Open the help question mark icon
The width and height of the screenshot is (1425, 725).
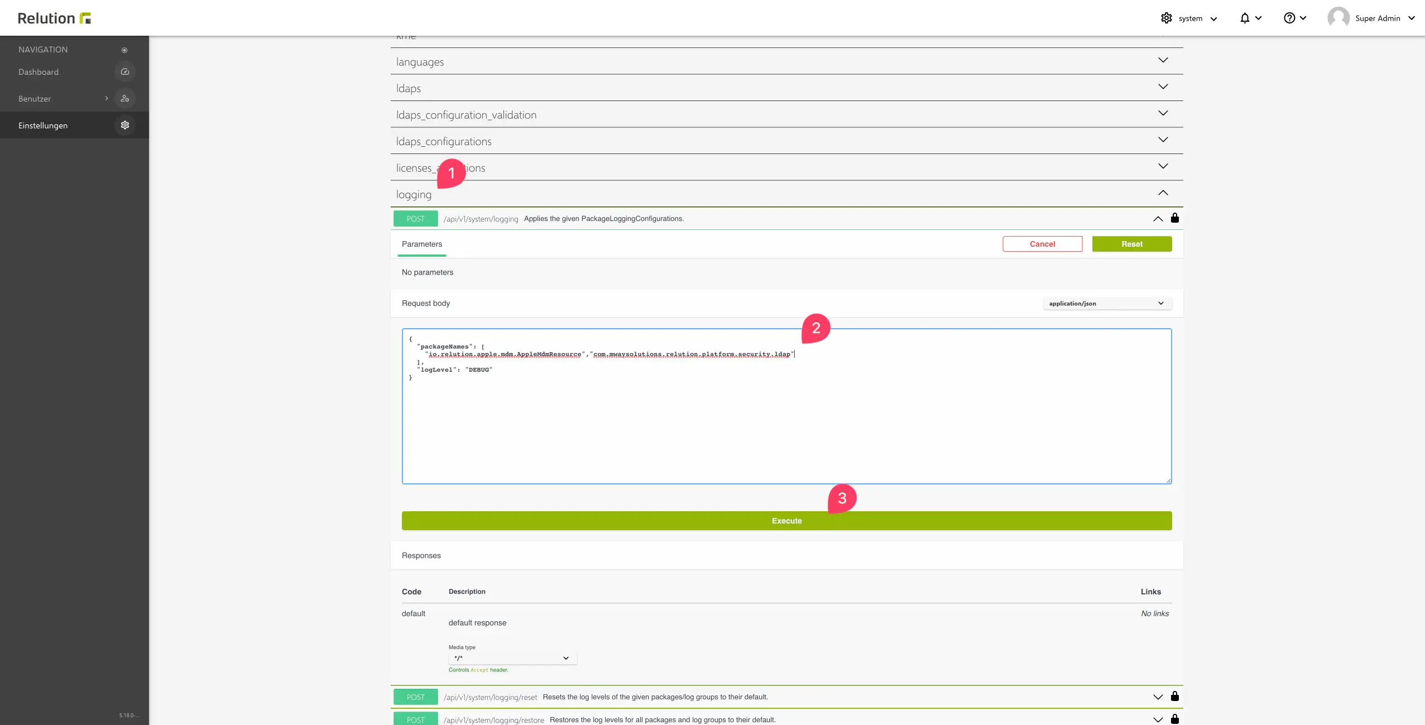click(x=1289, y=18)
